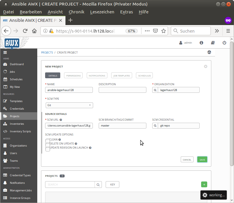Select the Notifications tab in the form
This screenshot has height=203, width=234.
(97, 76)
